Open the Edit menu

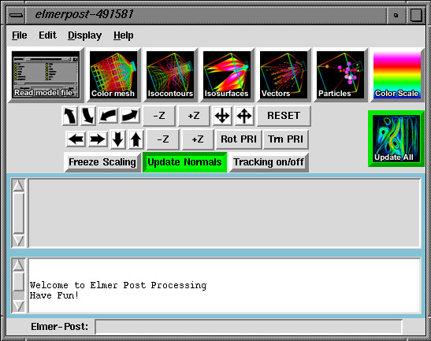(47, 35)
